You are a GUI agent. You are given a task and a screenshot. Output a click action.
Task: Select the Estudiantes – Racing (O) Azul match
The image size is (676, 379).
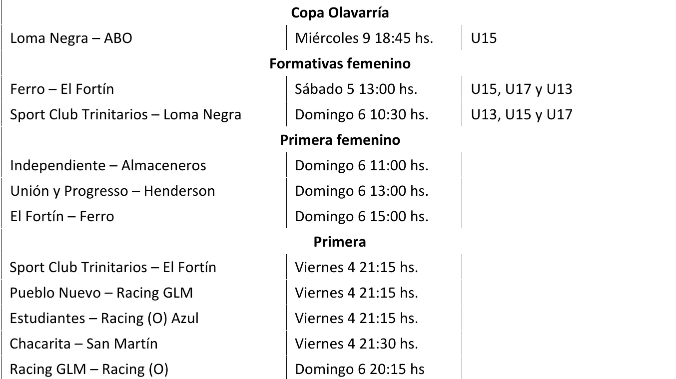click(104, 319)
